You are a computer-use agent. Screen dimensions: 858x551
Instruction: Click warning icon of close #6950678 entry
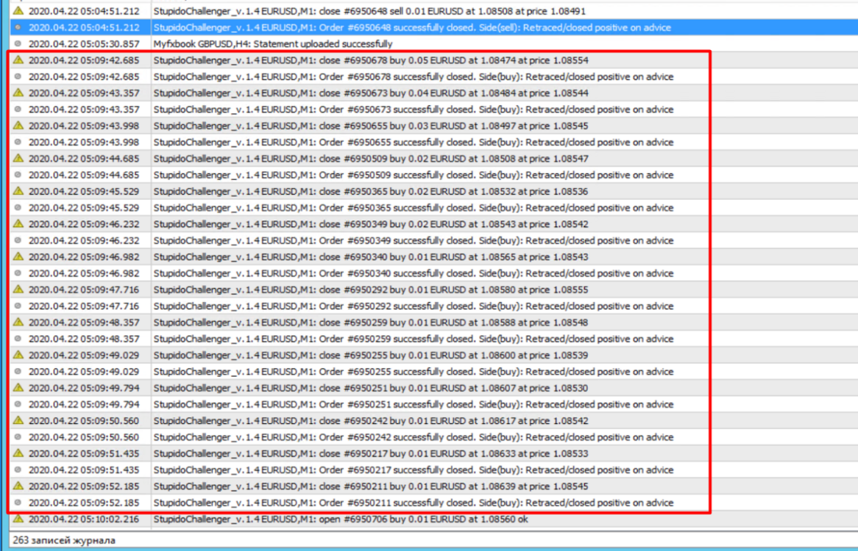[x=18, y=60]
